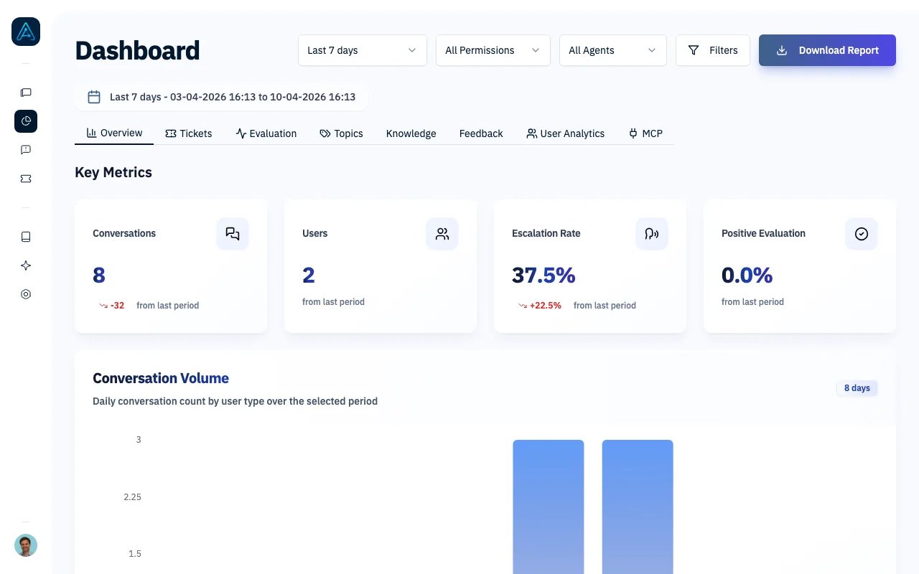Click the second blue bar in Conversation Volume

(638, 507)
